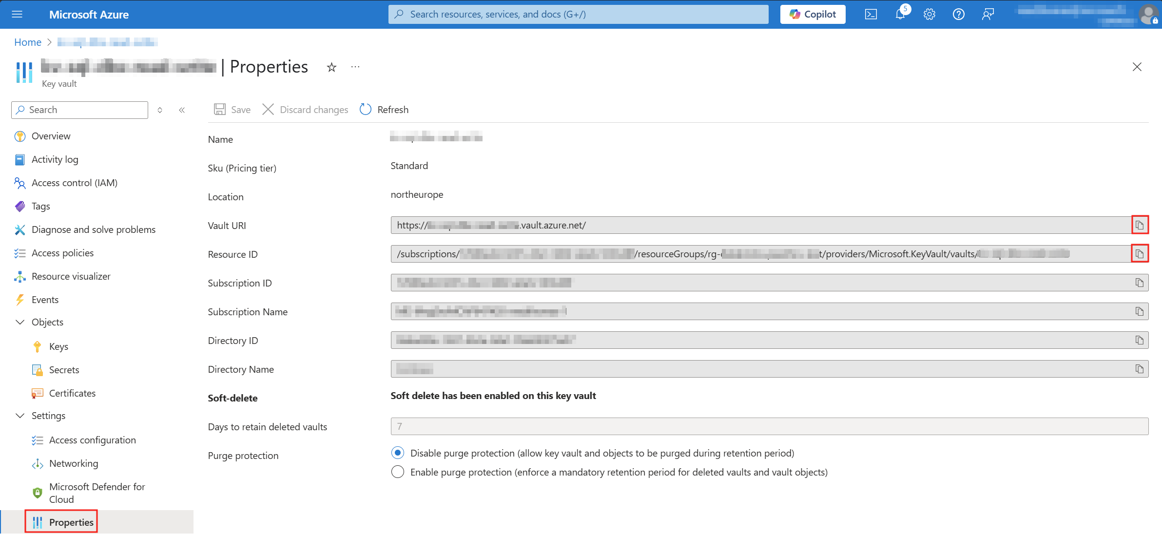
Task: Open Azure Cloud Shell icon
Action: 871,15
